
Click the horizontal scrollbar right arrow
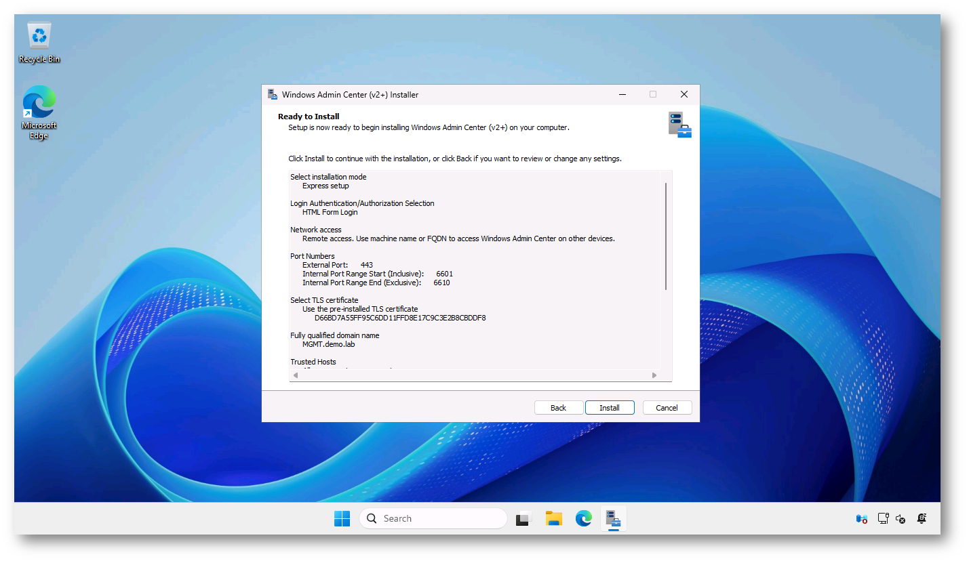click(654, 375)
